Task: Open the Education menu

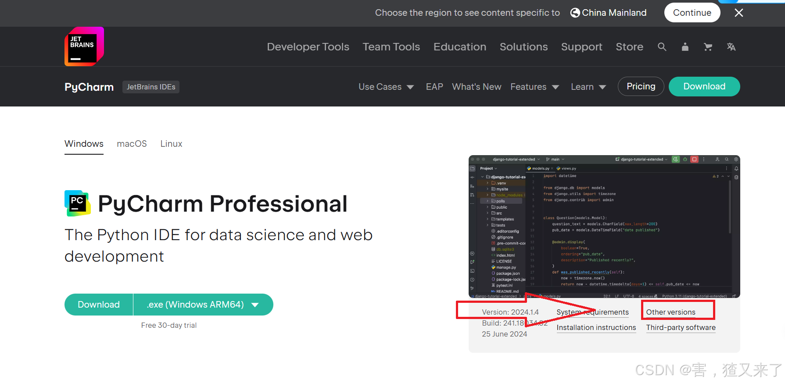Action: pos(460,47)
